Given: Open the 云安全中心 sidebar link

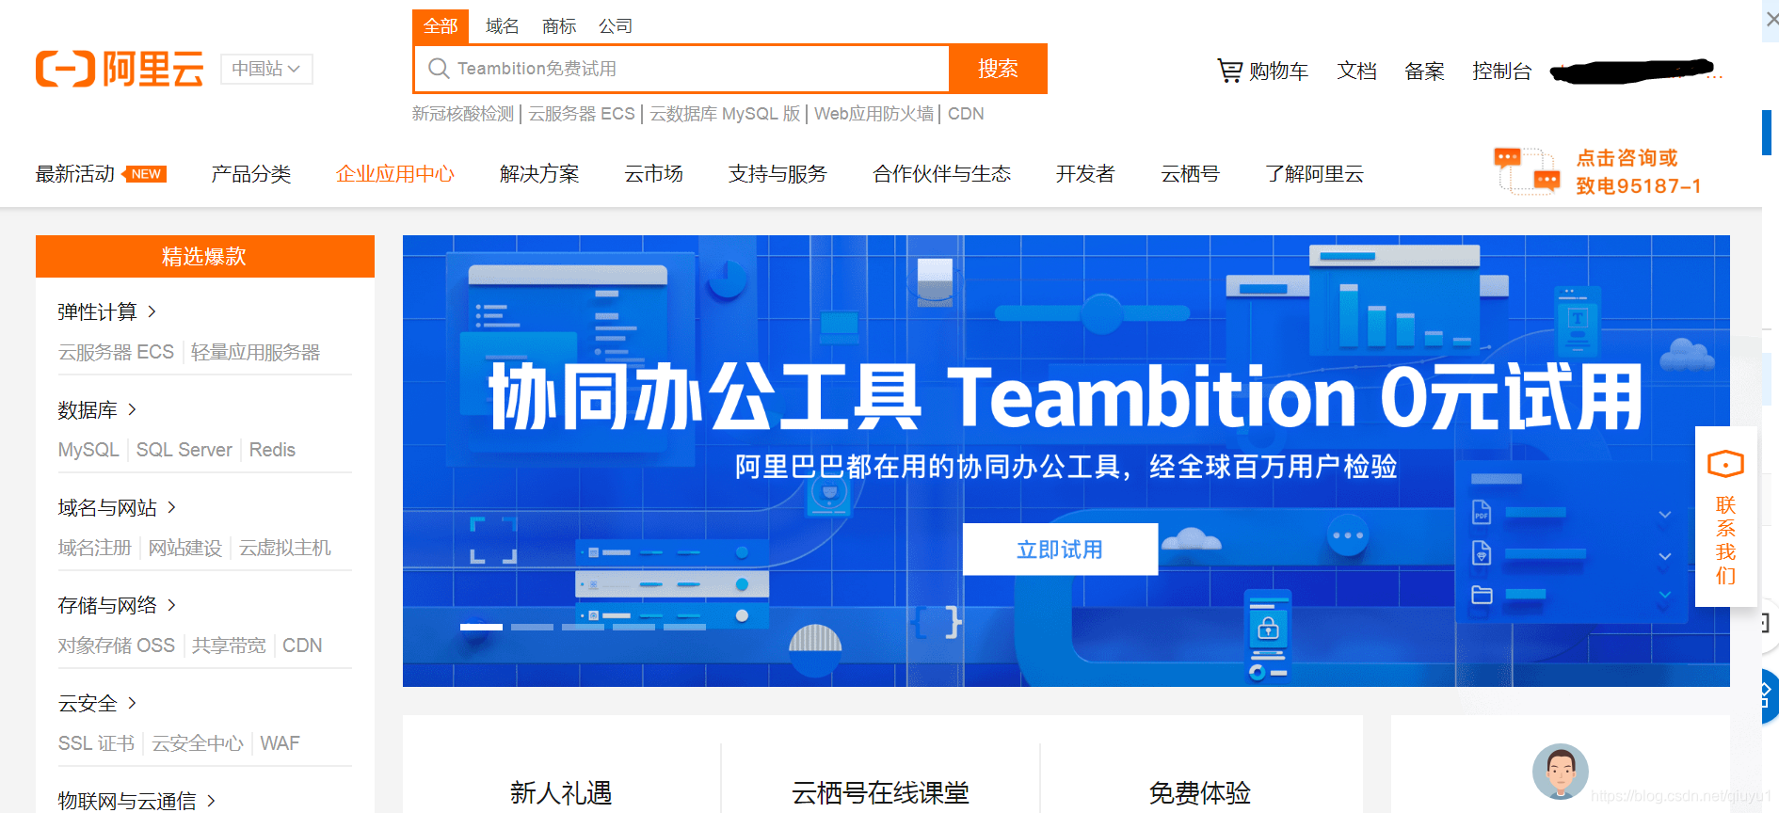Looking at the screenshot, I should (x=198, y=743).
